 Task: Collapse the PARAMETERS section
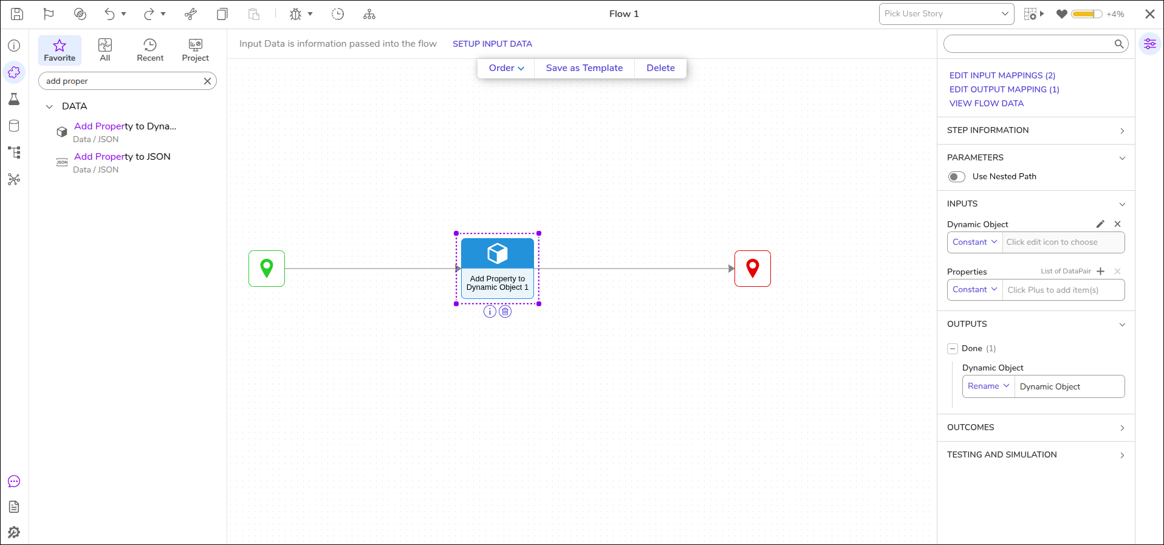coord(1036,157)
